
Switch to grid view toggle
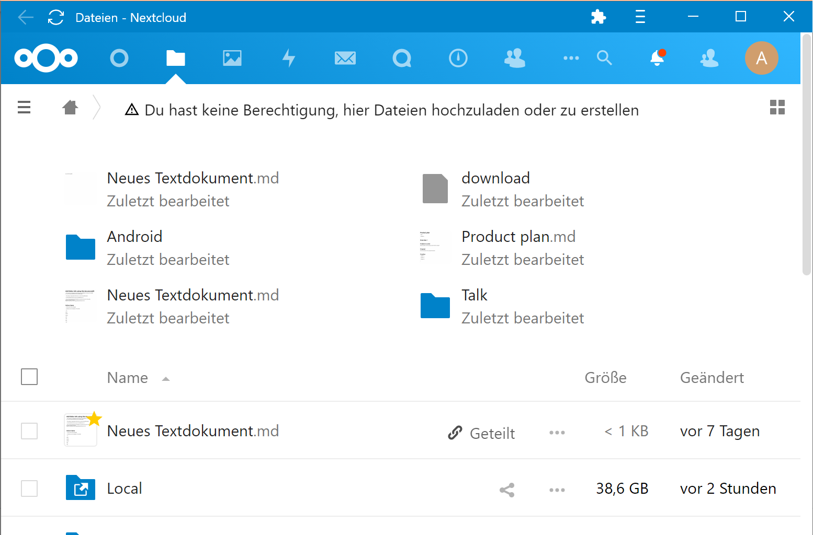[x=777, y=107]
